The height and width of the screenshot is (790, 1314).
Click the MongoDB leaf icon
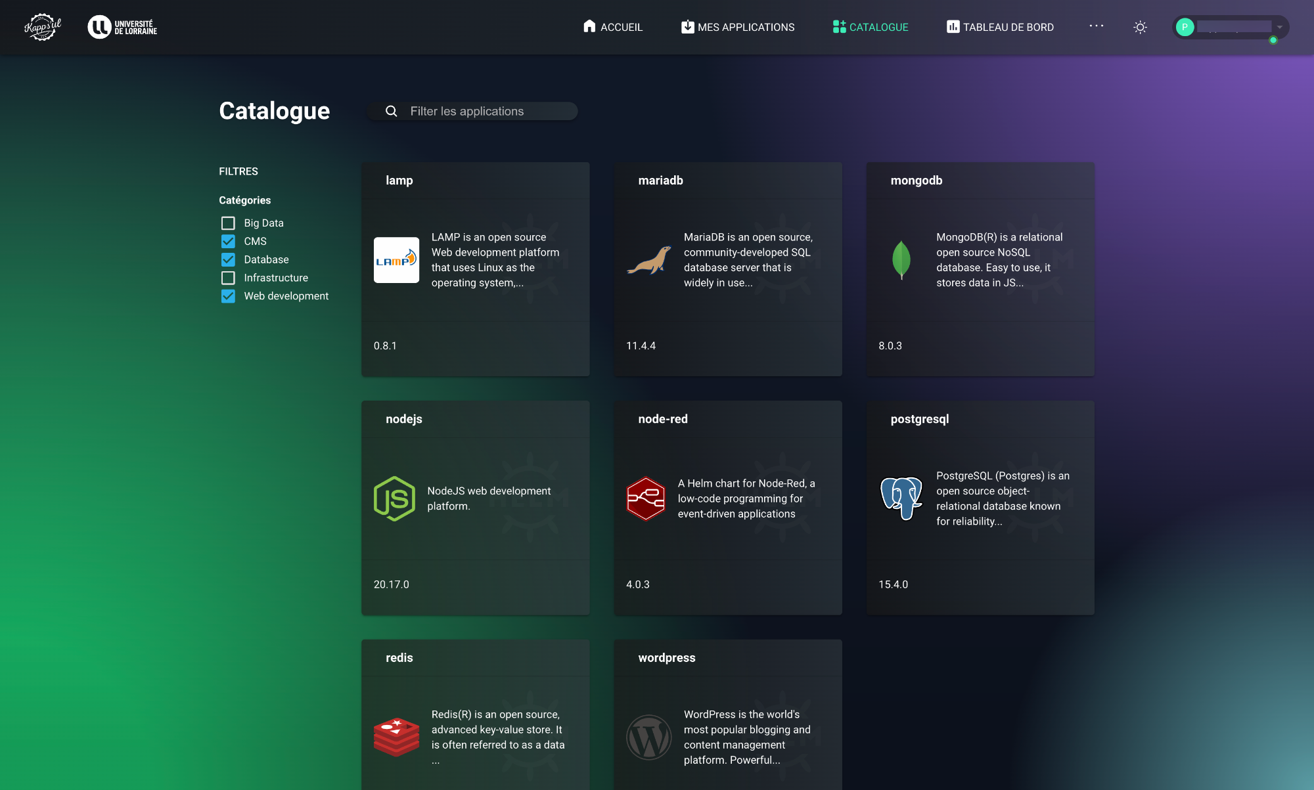point(901,260)
